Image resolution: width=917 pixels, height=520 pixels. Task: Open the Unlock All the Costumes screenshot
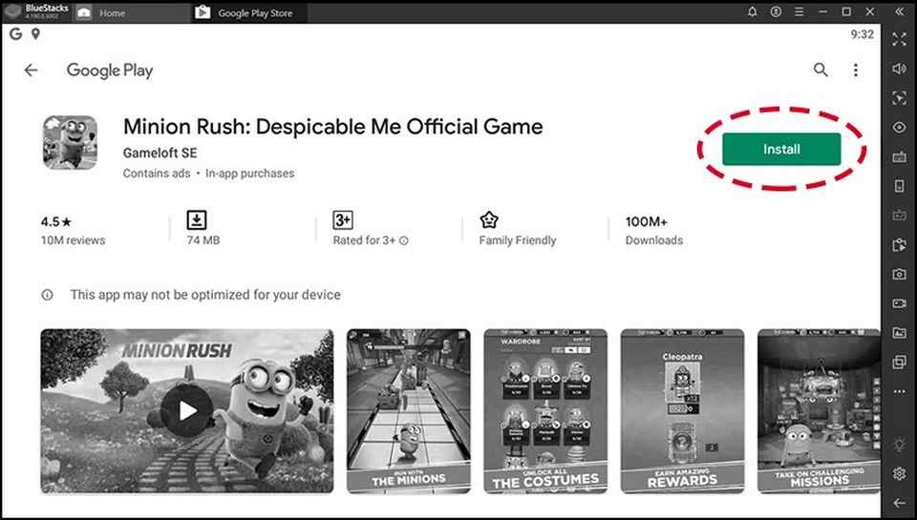pos(545,410)
